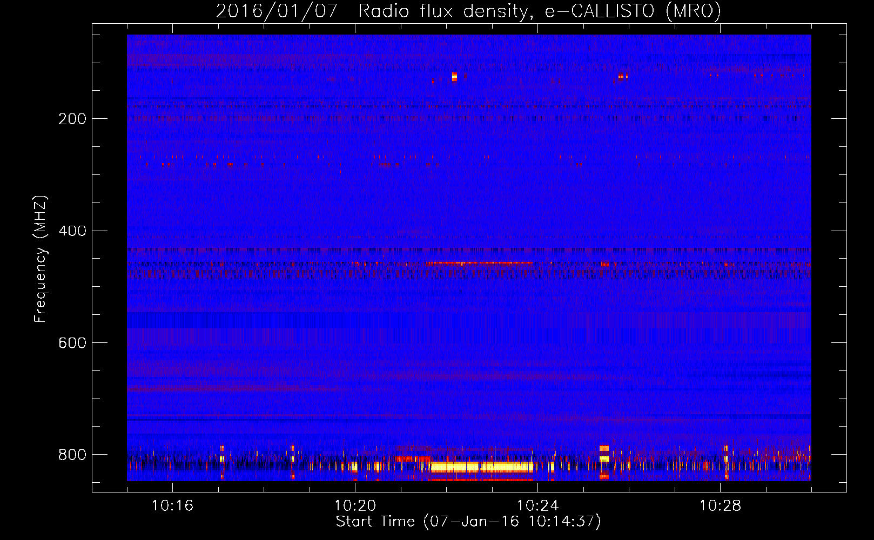This screenshot has width=874, height=540.
Task: Click the bright yellow burst near 800 MHz
Action: [x=482, y=467]
